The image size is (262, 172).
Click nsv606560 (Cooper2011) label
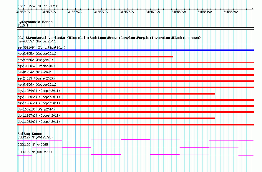pyautogui.click(x=37, y=85)
